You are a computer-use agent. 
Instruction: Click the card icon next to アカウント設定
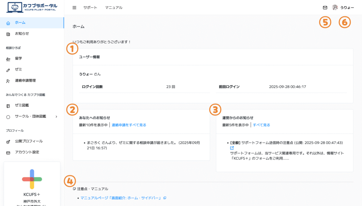[8, 152]
